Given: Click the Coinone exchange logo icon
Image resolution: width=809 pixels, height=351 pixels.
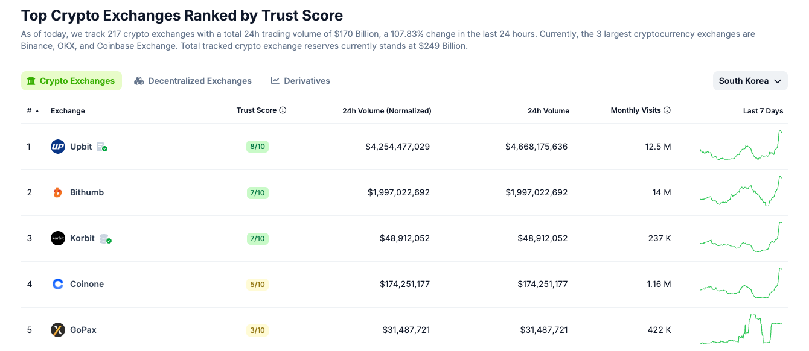Looking at the screenshot, I should pos(58,284).
